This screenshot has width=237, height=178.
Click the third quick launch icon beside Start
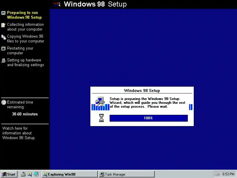point(36,174)
